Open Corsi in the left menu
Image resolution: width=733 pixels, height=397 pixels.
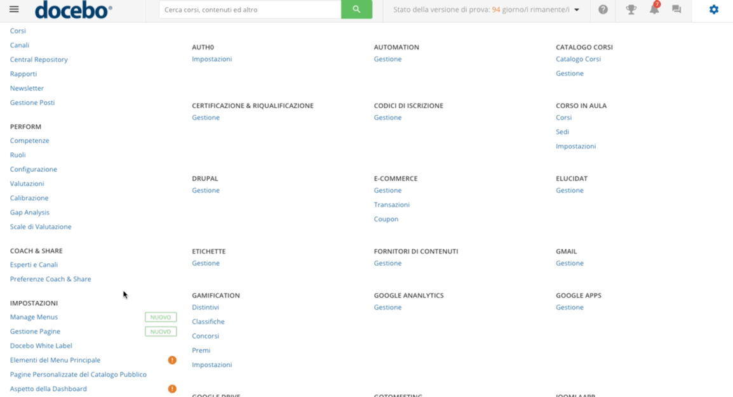click(x=18, y=31)
